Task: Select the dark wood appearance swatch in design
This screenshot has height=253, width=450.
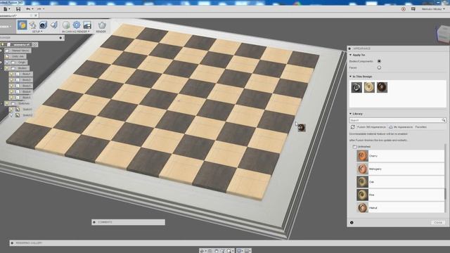Action: click(x=382, y=87)
